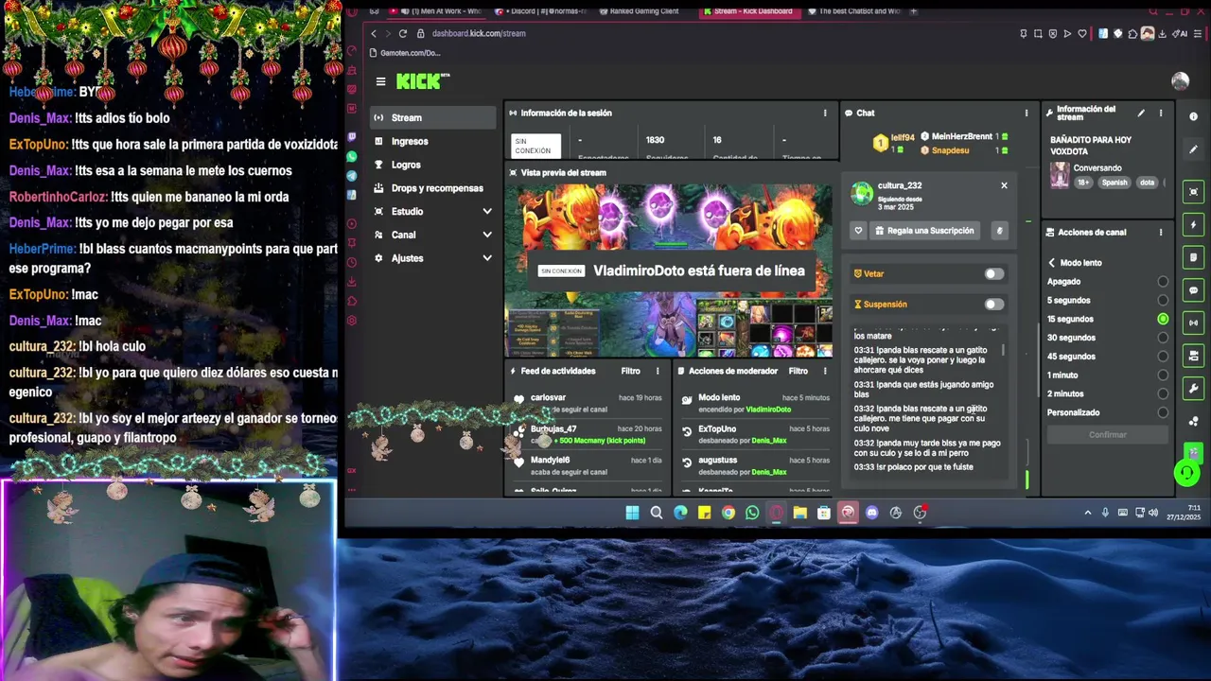This screenshot has width=1211, height=681.
Task: Click the stream preview thumbnail
Action: [669, 270]
